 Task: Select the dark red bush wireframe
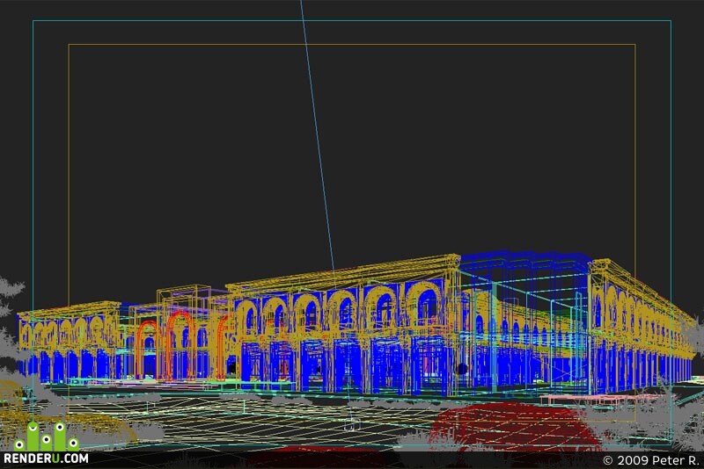pyautogui.click(x=514, y=426)
